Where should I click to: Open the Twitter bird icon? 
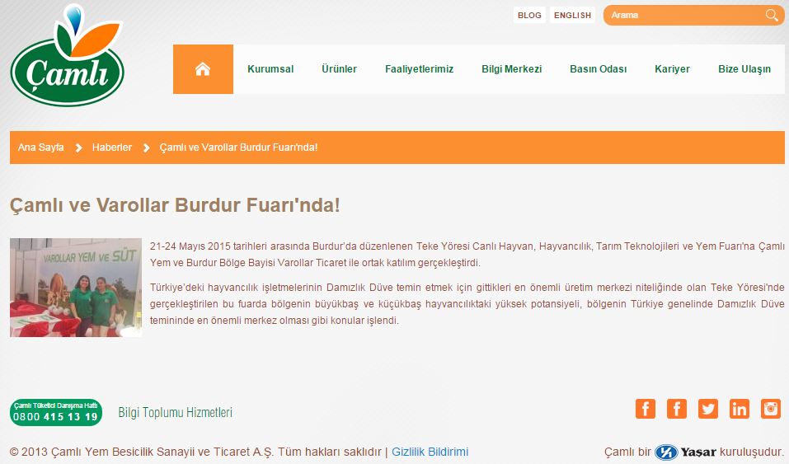click(707, 409)
